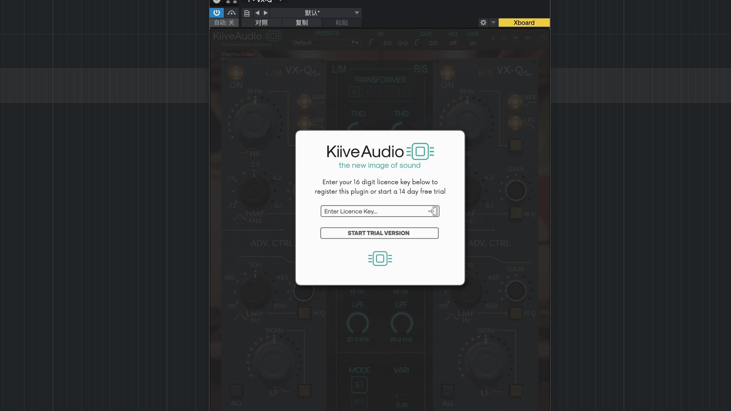Screen dimensions: 731x411
Task: Toggle the plugin power bypass button
Action: click(x=217, y=13)
